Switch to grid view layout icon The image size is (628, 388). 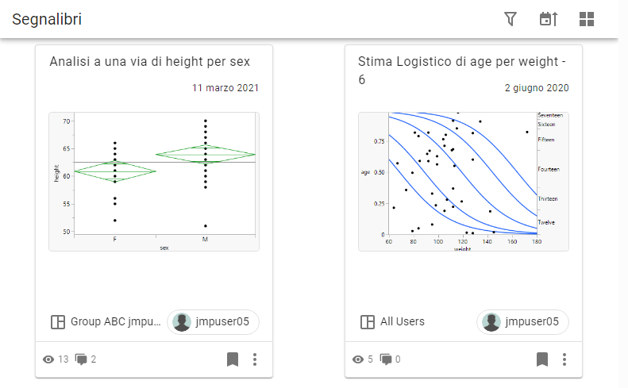pos(587,20)
